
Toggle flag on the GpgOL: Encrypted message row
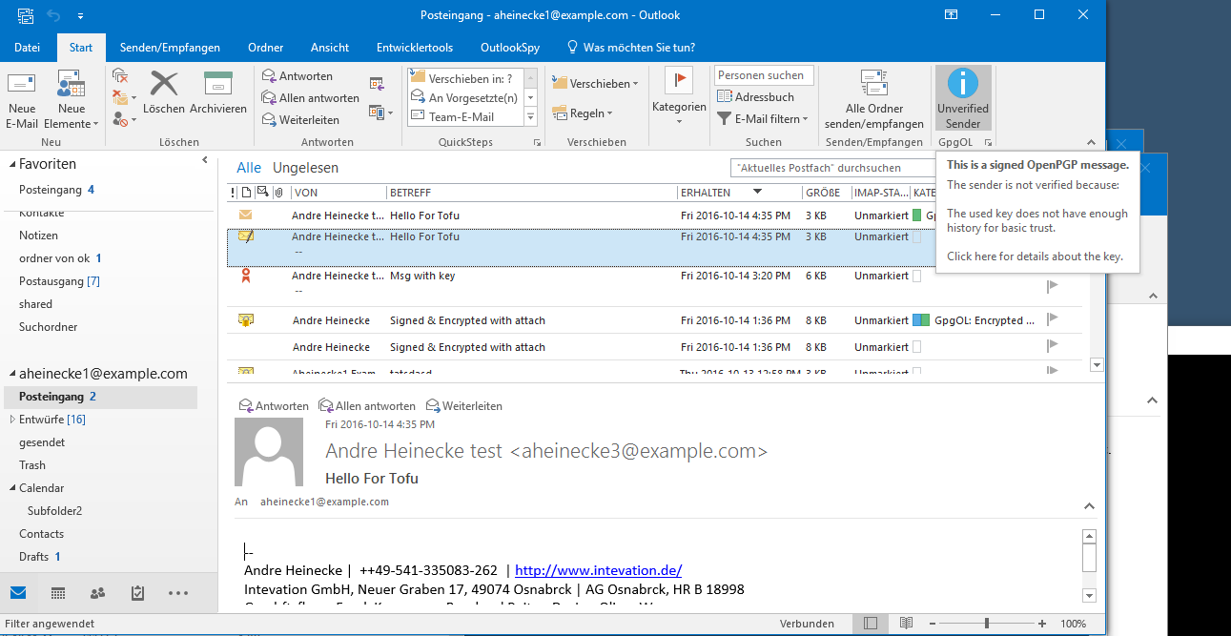click(1053, 318)
